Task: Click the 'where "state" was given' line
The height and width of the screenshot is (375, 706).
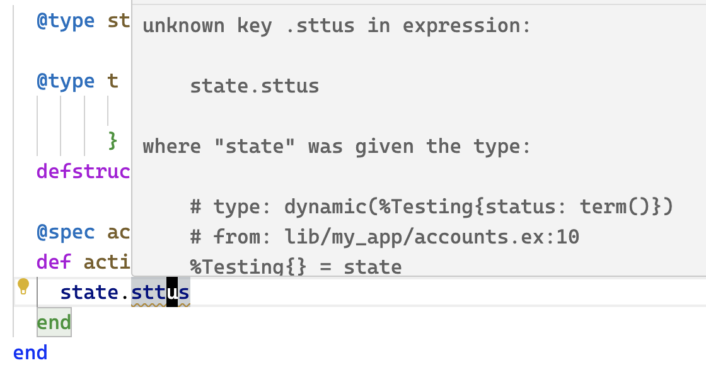Action: (337, 146)
